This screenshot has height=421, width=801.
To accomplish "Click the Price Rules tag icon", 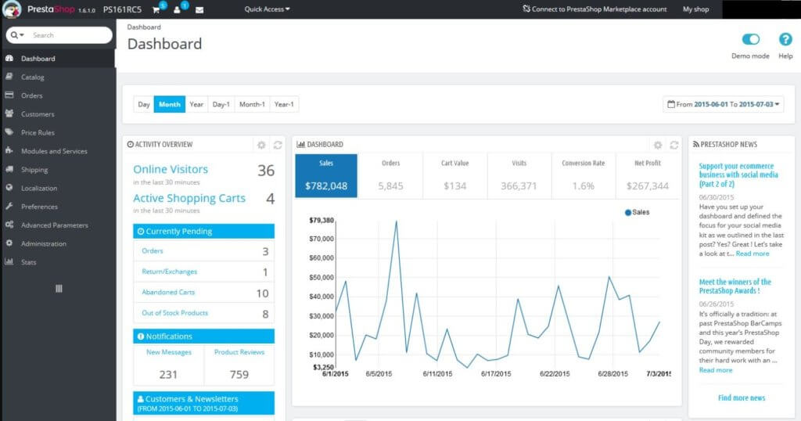I will [x=9, y=131].
